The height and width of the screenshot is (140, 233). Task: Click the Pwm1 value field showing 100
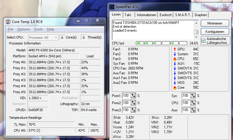(126, 96)
